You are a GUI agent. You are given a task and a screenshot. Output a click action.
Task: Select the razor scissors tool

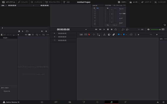coord(104,35)
